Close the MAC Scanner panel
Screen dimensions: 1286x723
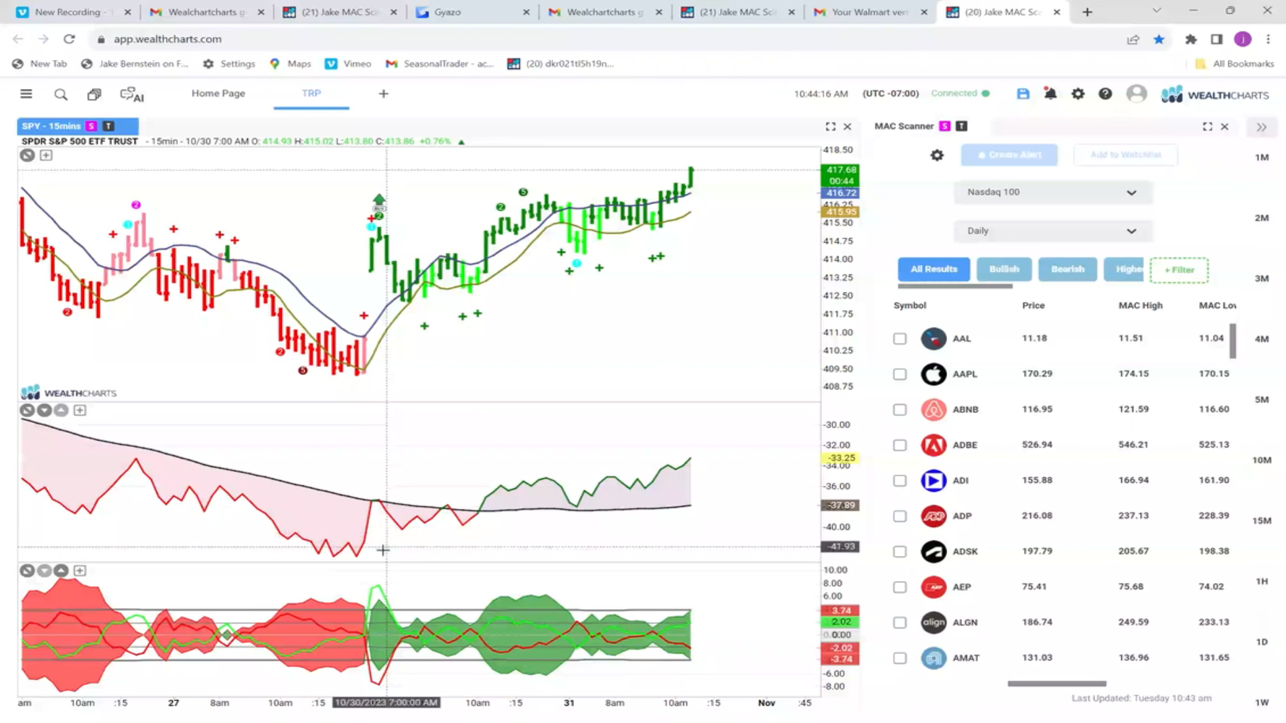(x=1224, y=127)
